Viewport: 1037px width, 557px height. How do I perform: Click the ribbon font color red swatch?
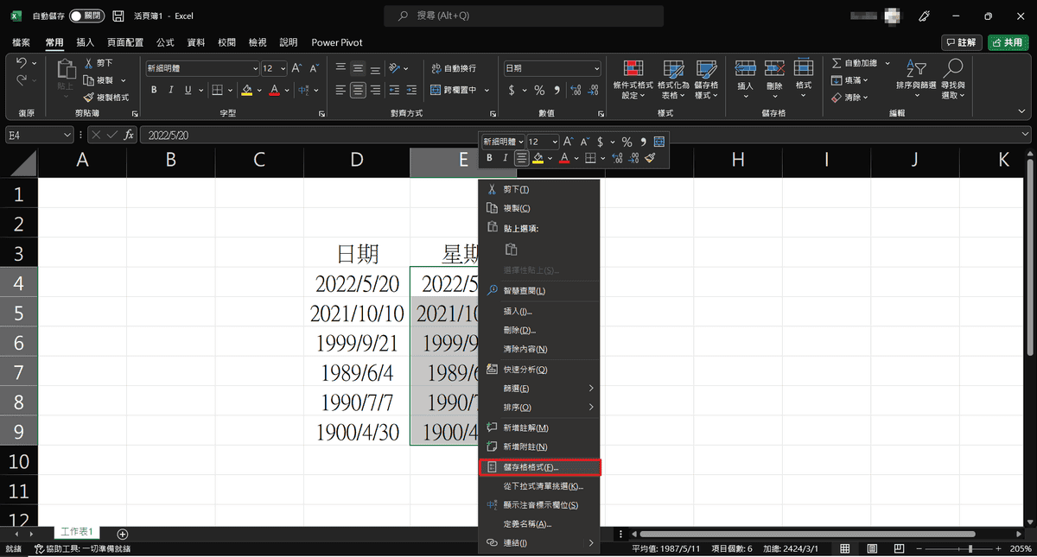274,90
